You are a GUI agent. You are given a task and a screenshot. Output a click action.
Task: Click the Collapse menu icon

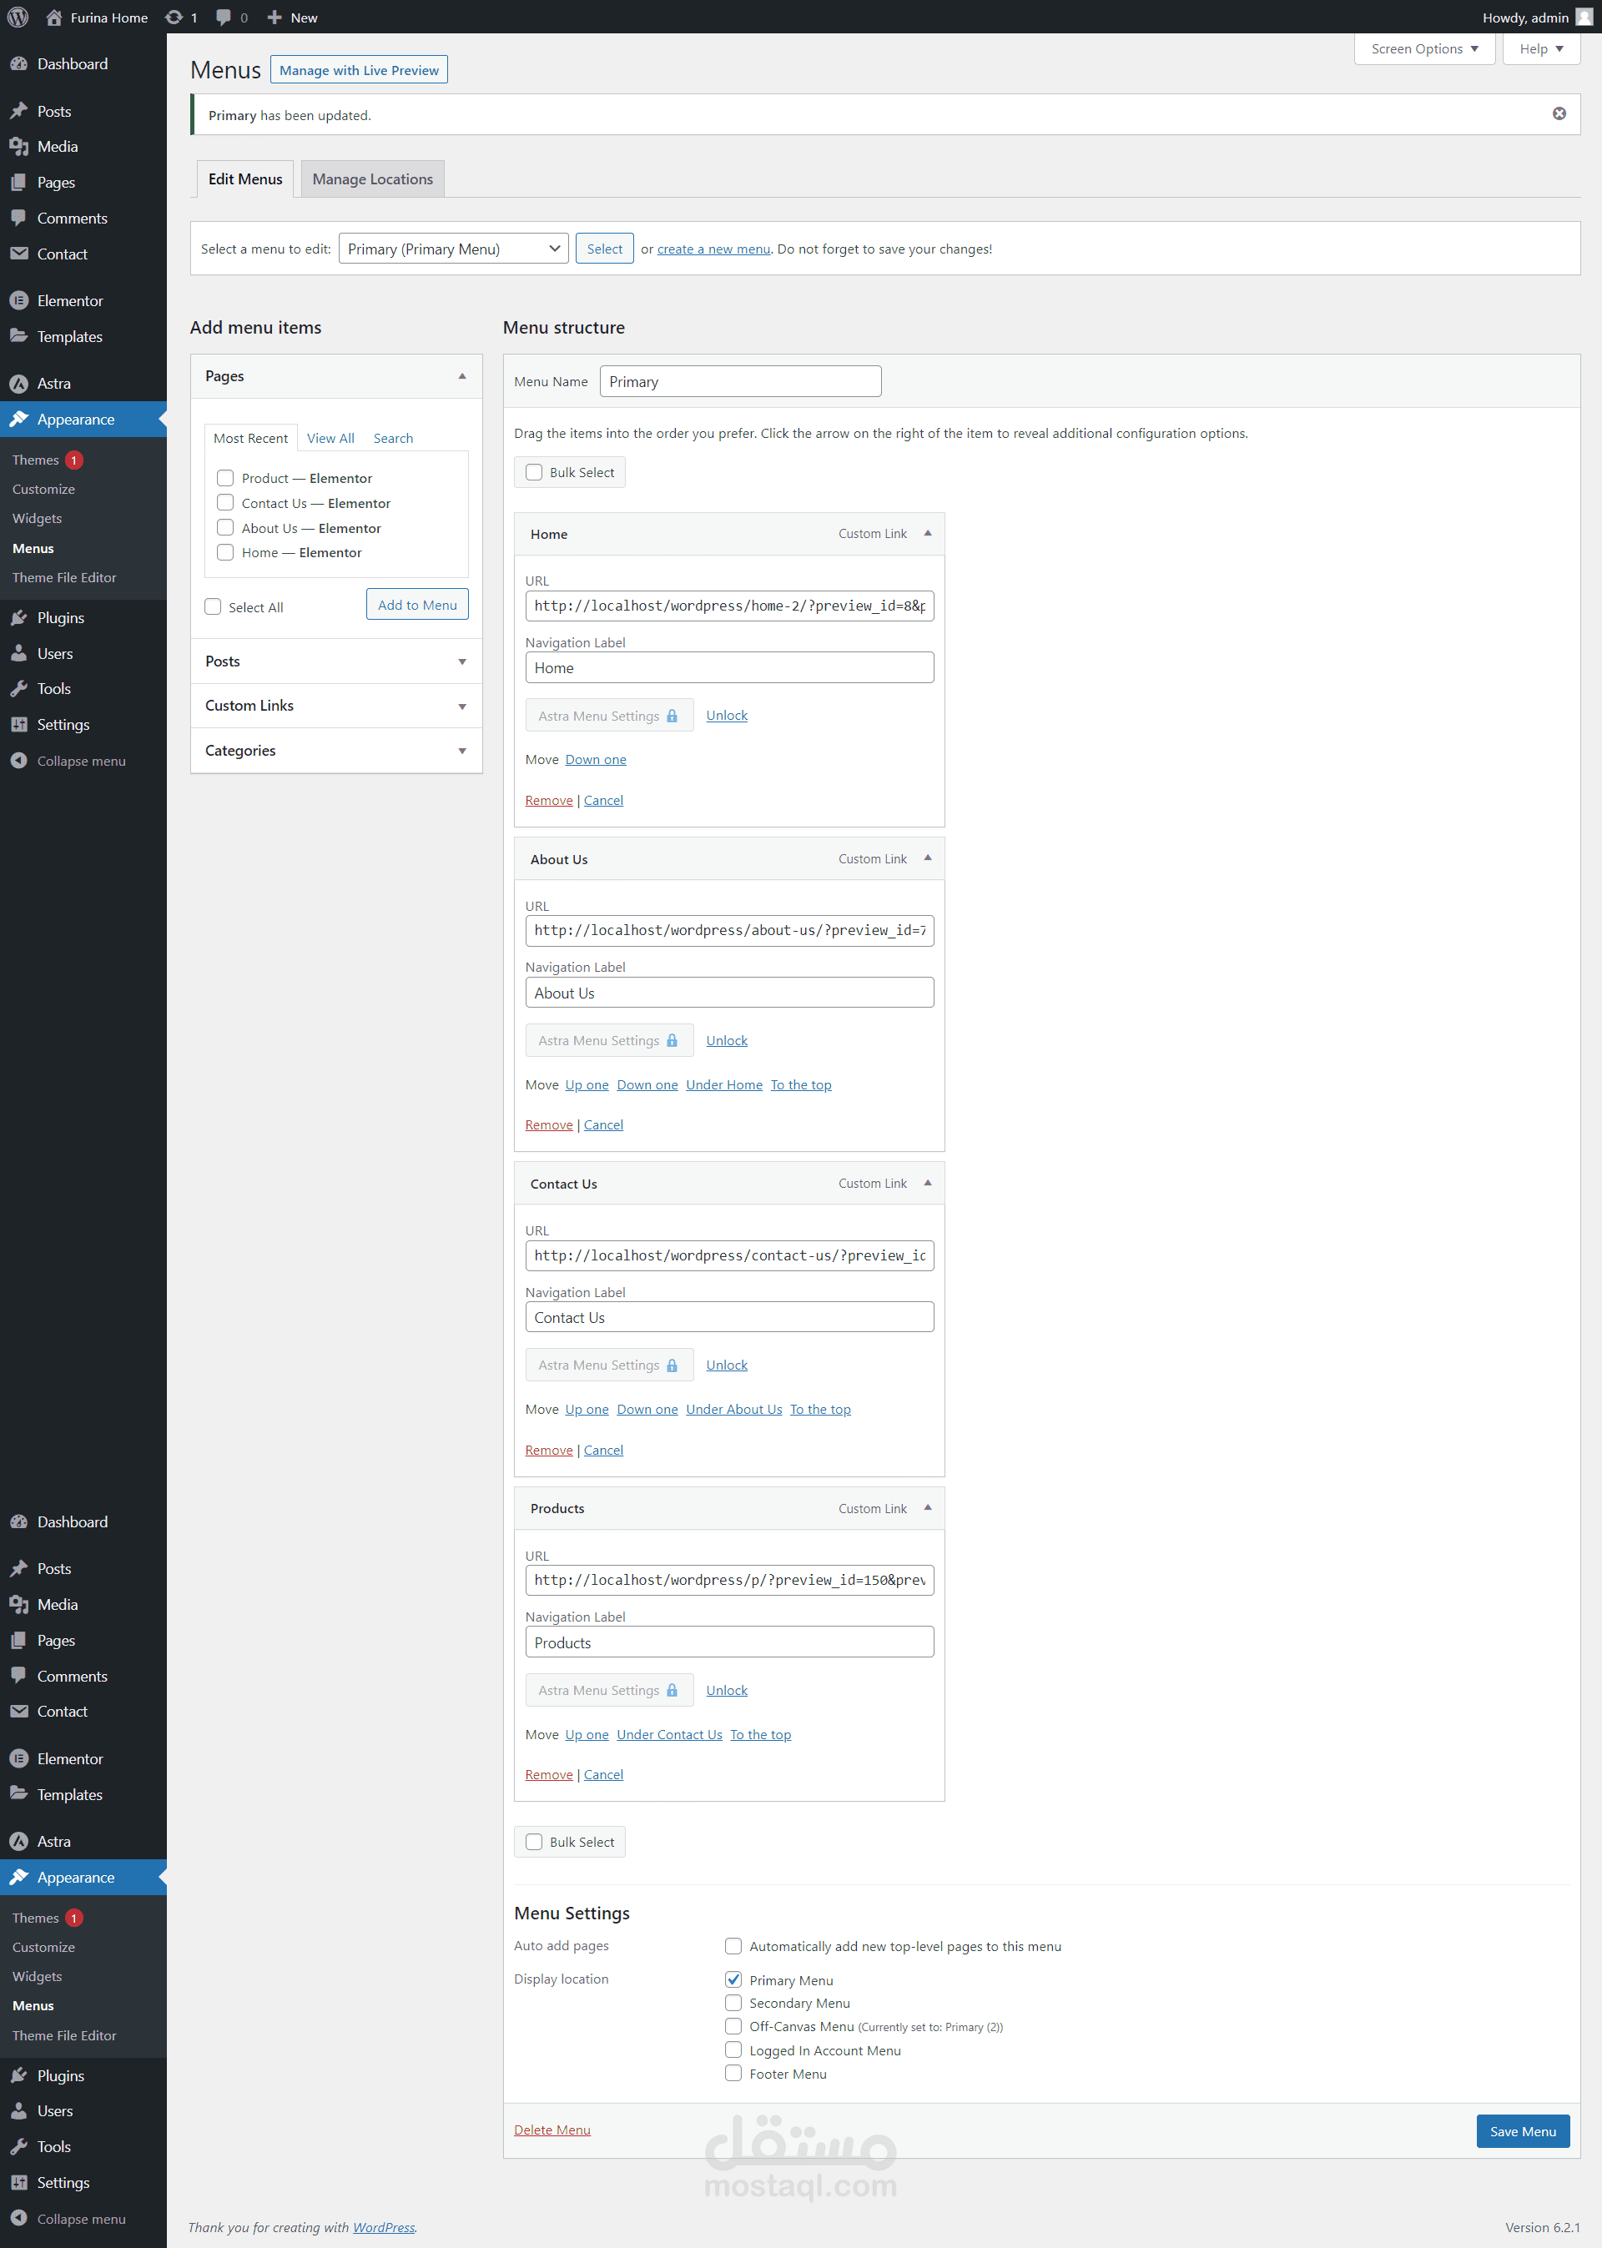pos(18,760)
